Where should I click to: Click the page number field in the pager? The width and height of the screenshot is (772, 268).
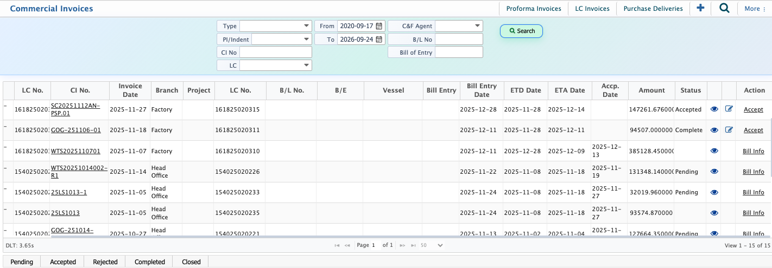tap(375, 245)
